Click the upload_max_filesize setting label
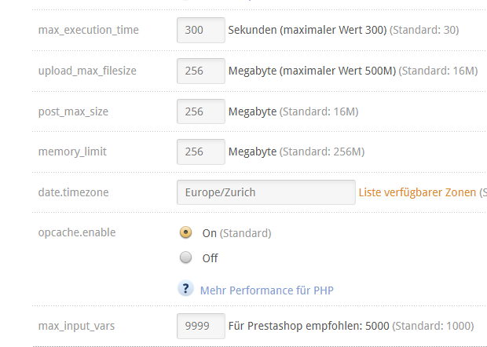Image resolution: width=487 pixels, height=347 pixels. point(87,71)
